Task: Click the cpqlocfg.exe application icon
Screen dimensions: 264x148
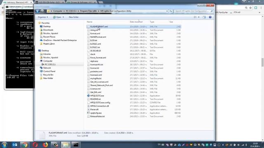Action: [x=88, y=113]
